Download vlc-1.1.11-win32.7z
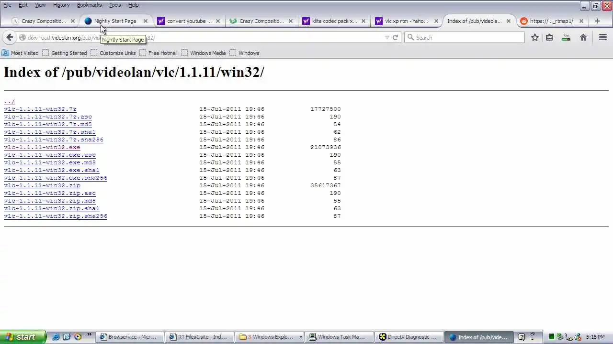The image size is (613, 344). (x=40, y=109)
